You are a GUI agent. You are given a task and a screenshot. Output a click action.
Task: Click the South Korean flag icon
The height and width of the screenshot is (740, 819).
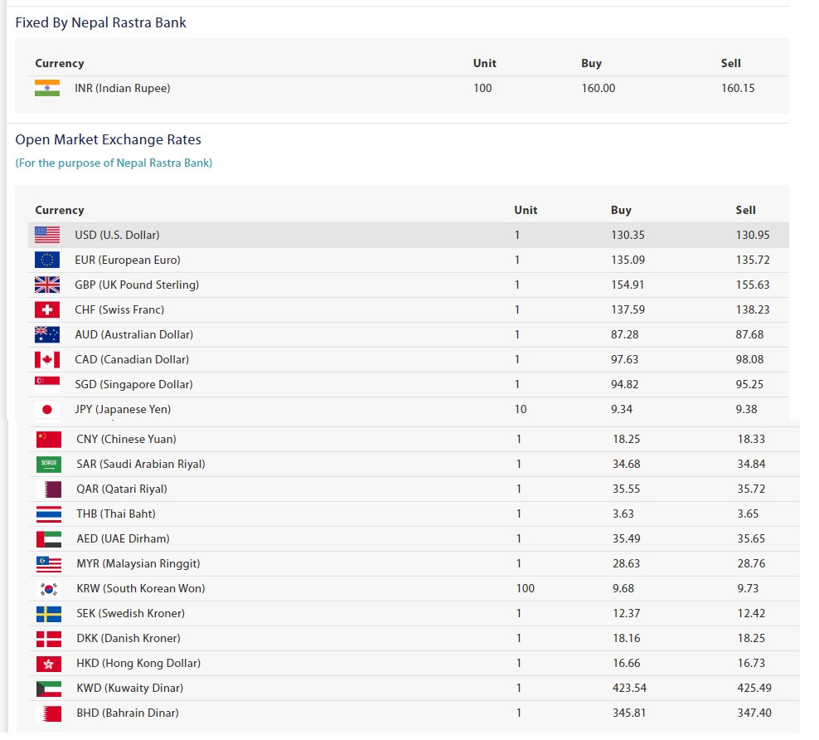[49, 589]
